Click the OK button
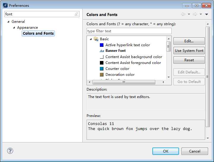The width and height of the screenshot is (214, 162). click(x=166, y=151)
